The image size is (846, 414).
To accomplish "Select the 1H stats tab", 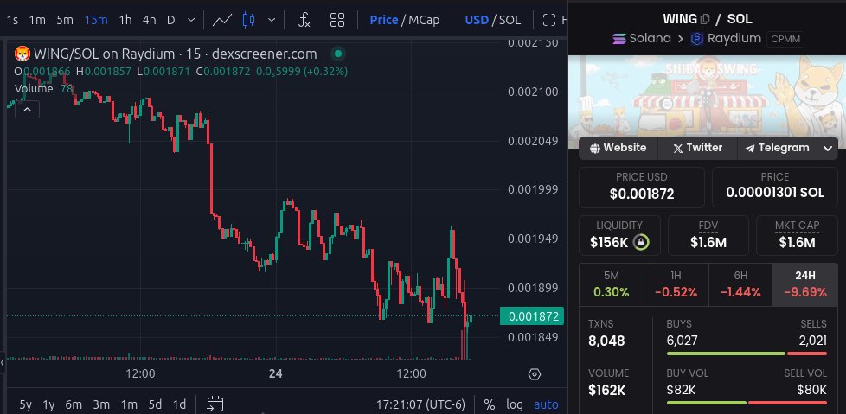I will click(676, 284).
